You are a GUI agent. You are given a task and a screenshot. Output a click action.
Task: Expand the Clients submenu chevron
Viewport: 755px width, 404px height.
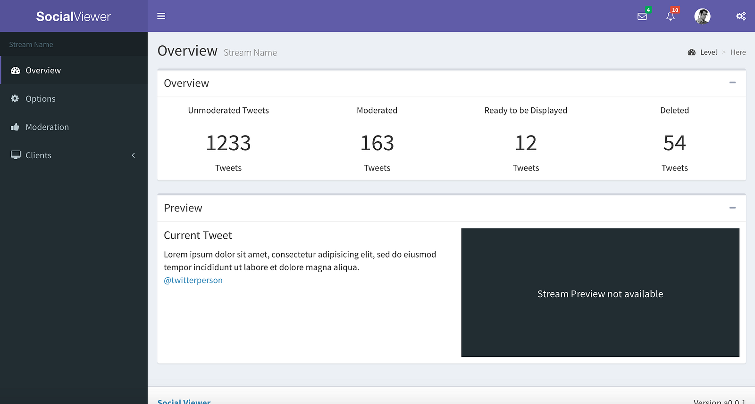point(134,155)
